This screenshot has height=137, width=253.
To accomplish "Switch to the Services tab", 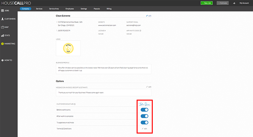I will click(x=39, y=9).
